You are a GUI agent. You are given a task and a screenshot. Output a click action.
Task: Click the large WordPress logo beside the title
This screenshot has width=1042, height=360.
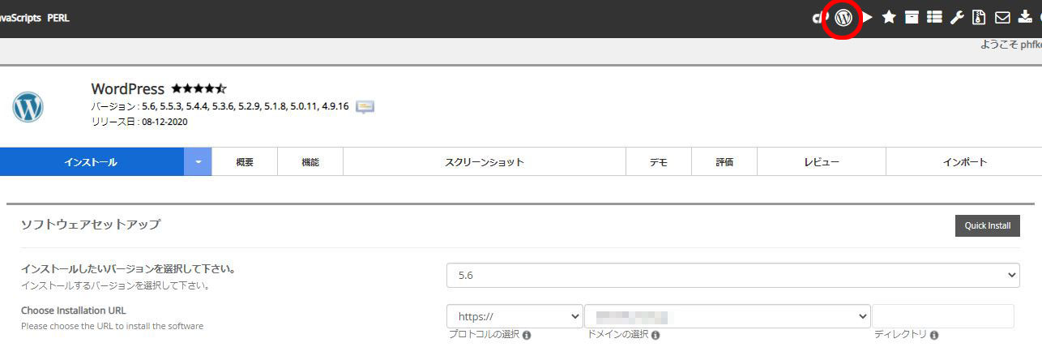tap(28, 107)
